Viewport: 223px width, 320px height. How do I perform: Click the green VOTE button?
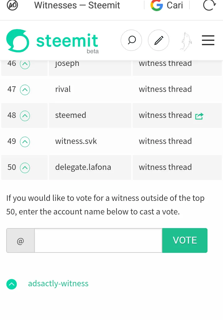185,240
